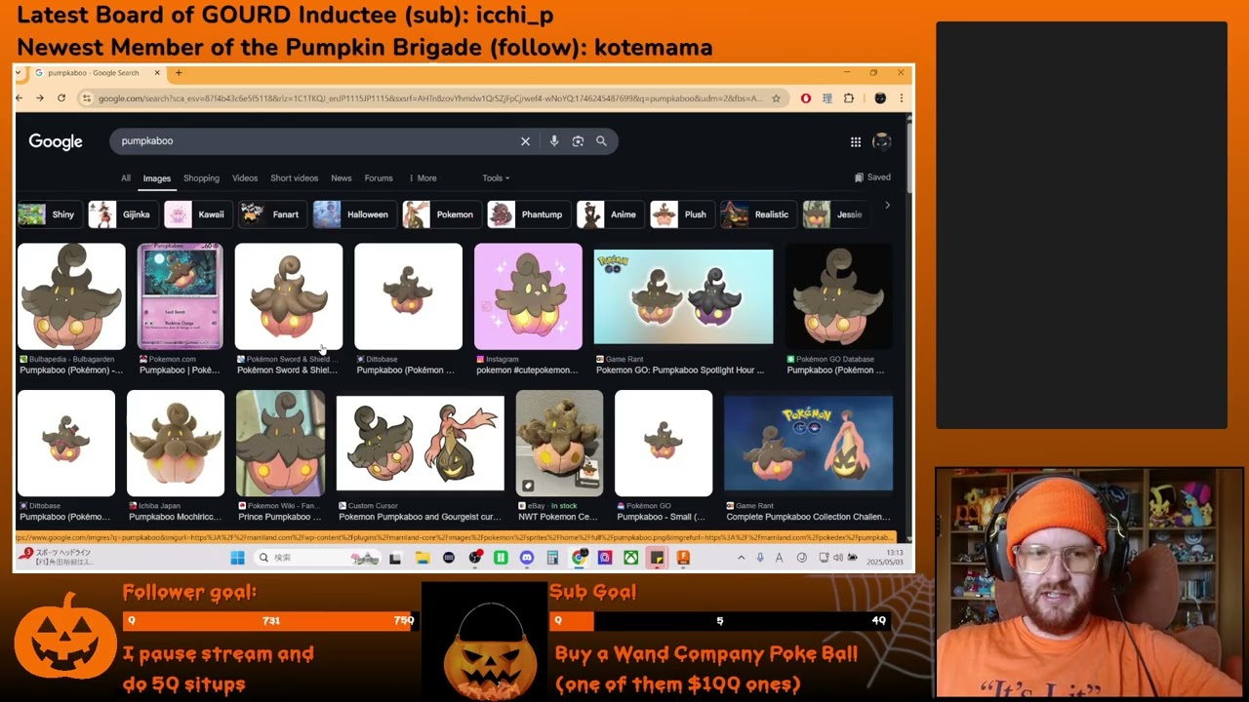The height and width of the screenshot is (702, 1249).
Task: Open the red Opera-style extension icon
Action: (806, 98)
